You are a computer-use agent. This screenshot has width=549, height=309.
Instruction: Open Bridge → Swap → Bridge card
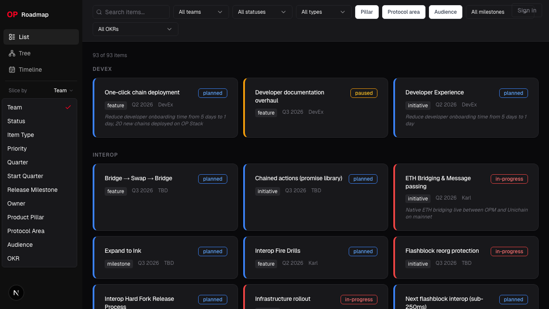click(165, 197)
